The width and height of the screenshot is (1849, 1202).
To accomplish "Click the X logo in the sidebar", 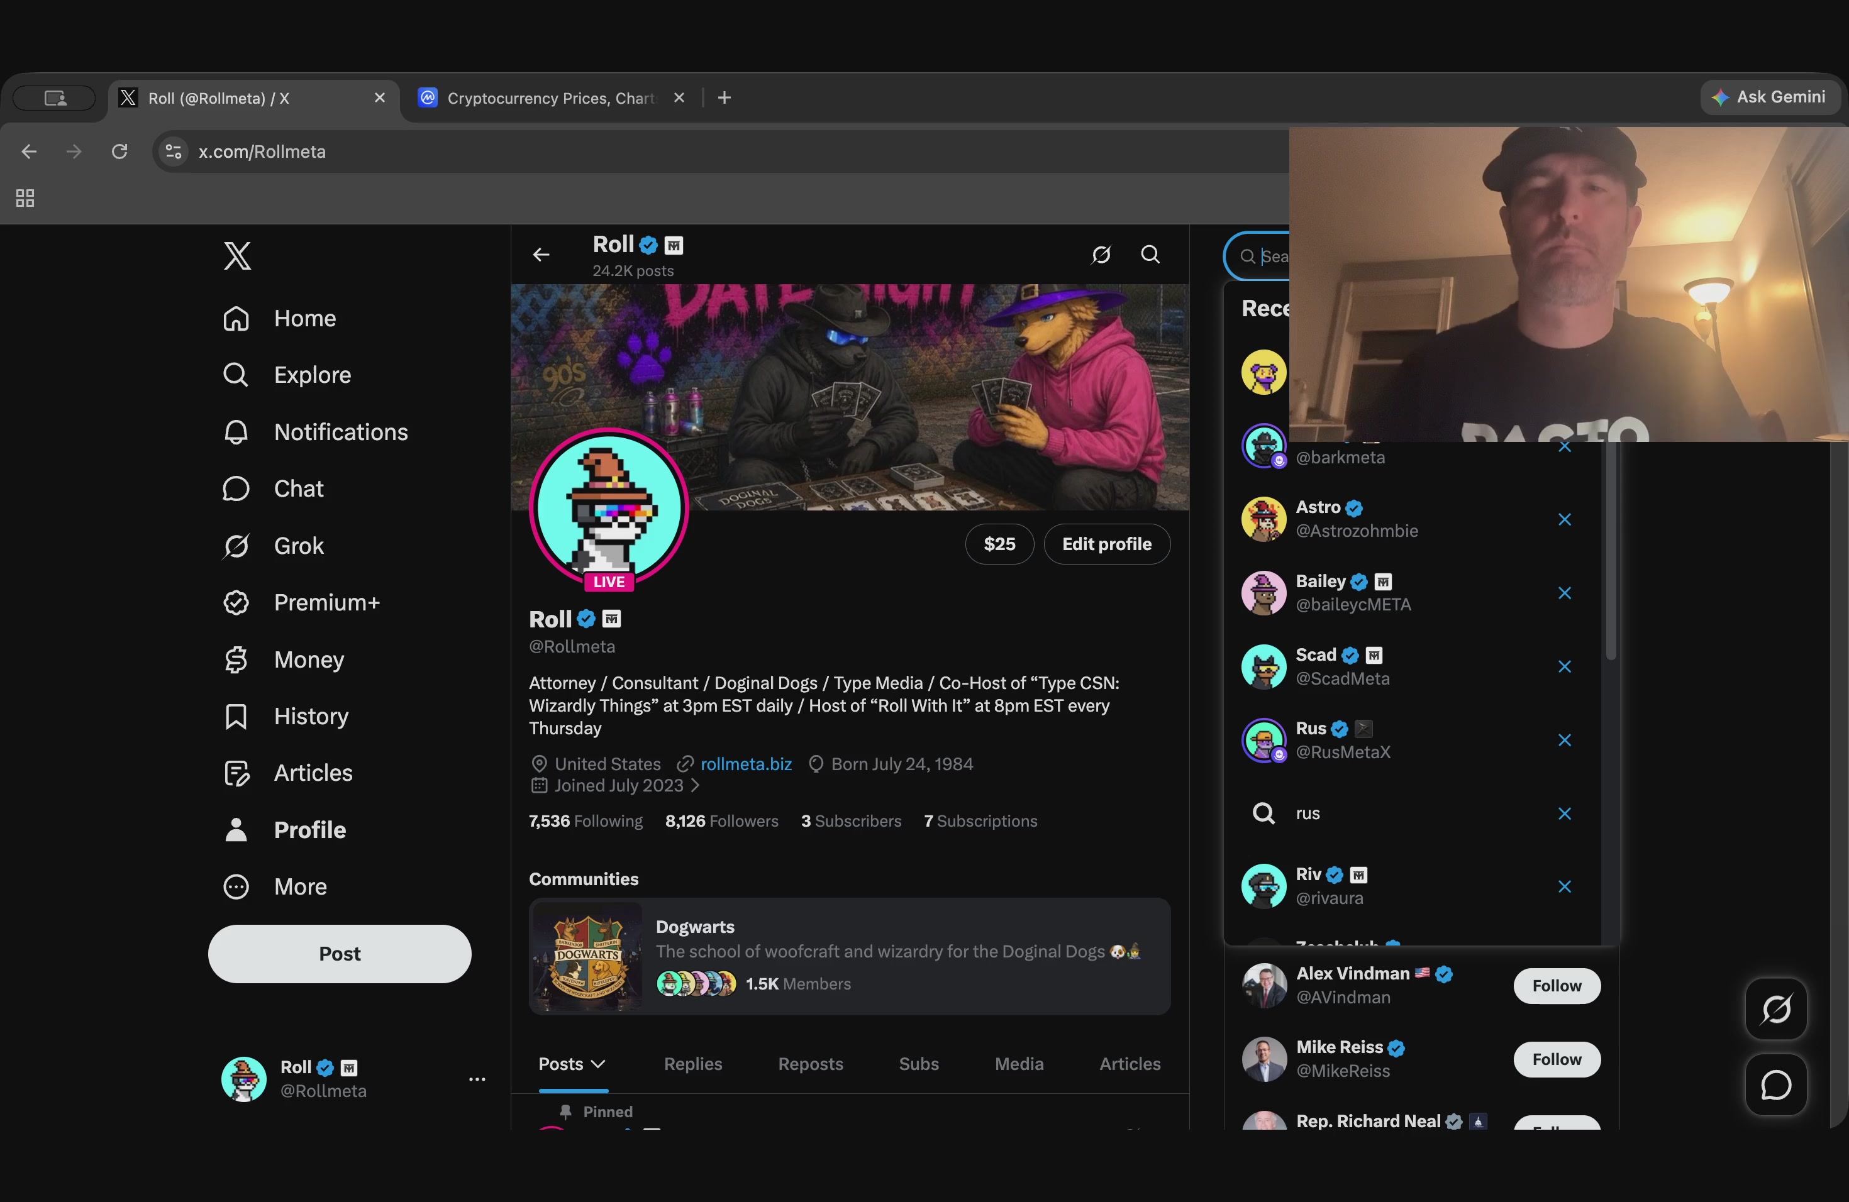I will pos(238,255).
